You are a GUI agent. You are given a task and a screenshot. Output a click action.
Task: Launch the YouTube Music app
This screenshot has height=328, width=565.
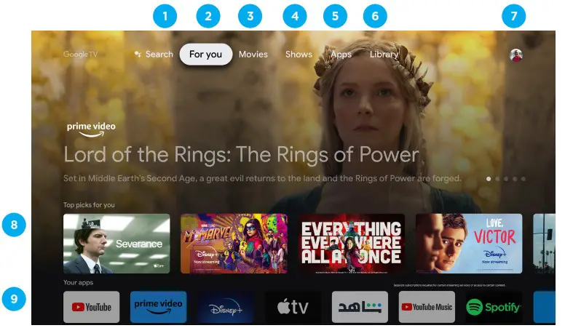[x=427, y=307]
